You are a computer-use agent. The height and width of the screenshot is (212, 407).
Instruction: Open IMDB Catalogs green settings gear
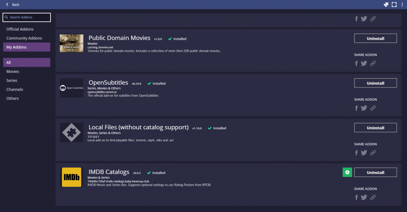(347, 172)
